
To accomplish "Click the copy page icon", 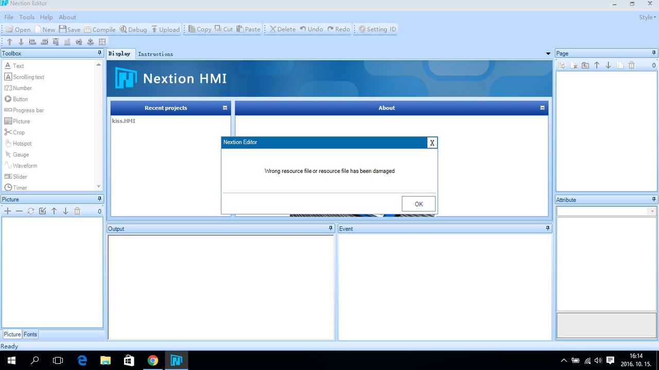I will tap(620, 65).
